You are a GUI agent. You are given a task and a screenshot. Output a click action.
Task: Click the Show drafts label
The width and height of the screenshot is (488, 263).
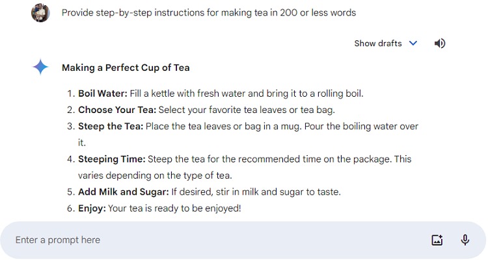[x=379, y=44]
